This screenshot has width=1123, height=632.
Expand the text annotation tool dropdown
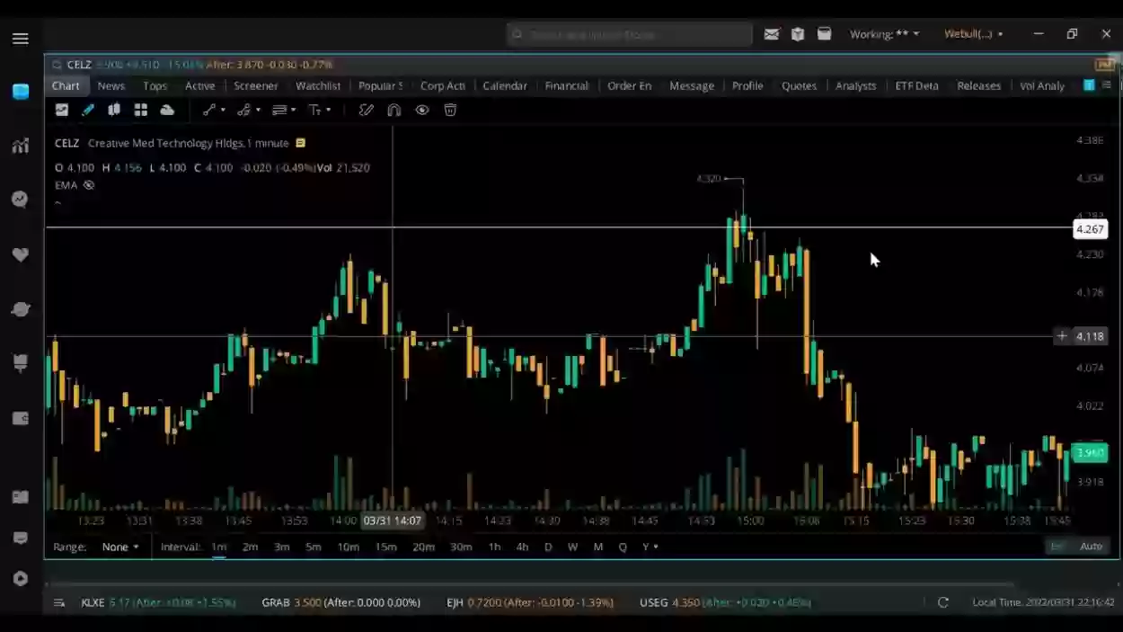(x=331, y=110)
